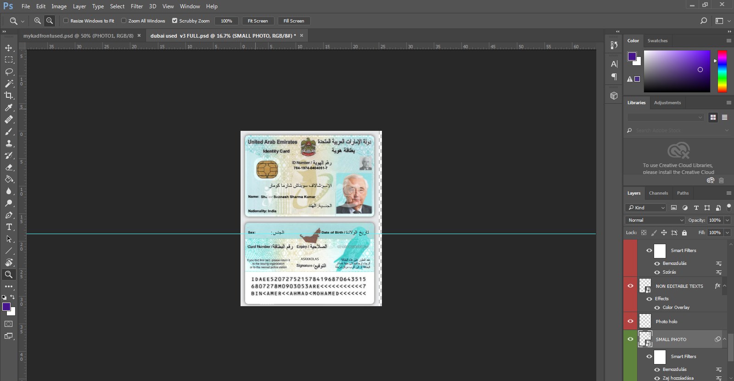
Task: Toggle Quick Mask mode
Action: tap(9, 324)
